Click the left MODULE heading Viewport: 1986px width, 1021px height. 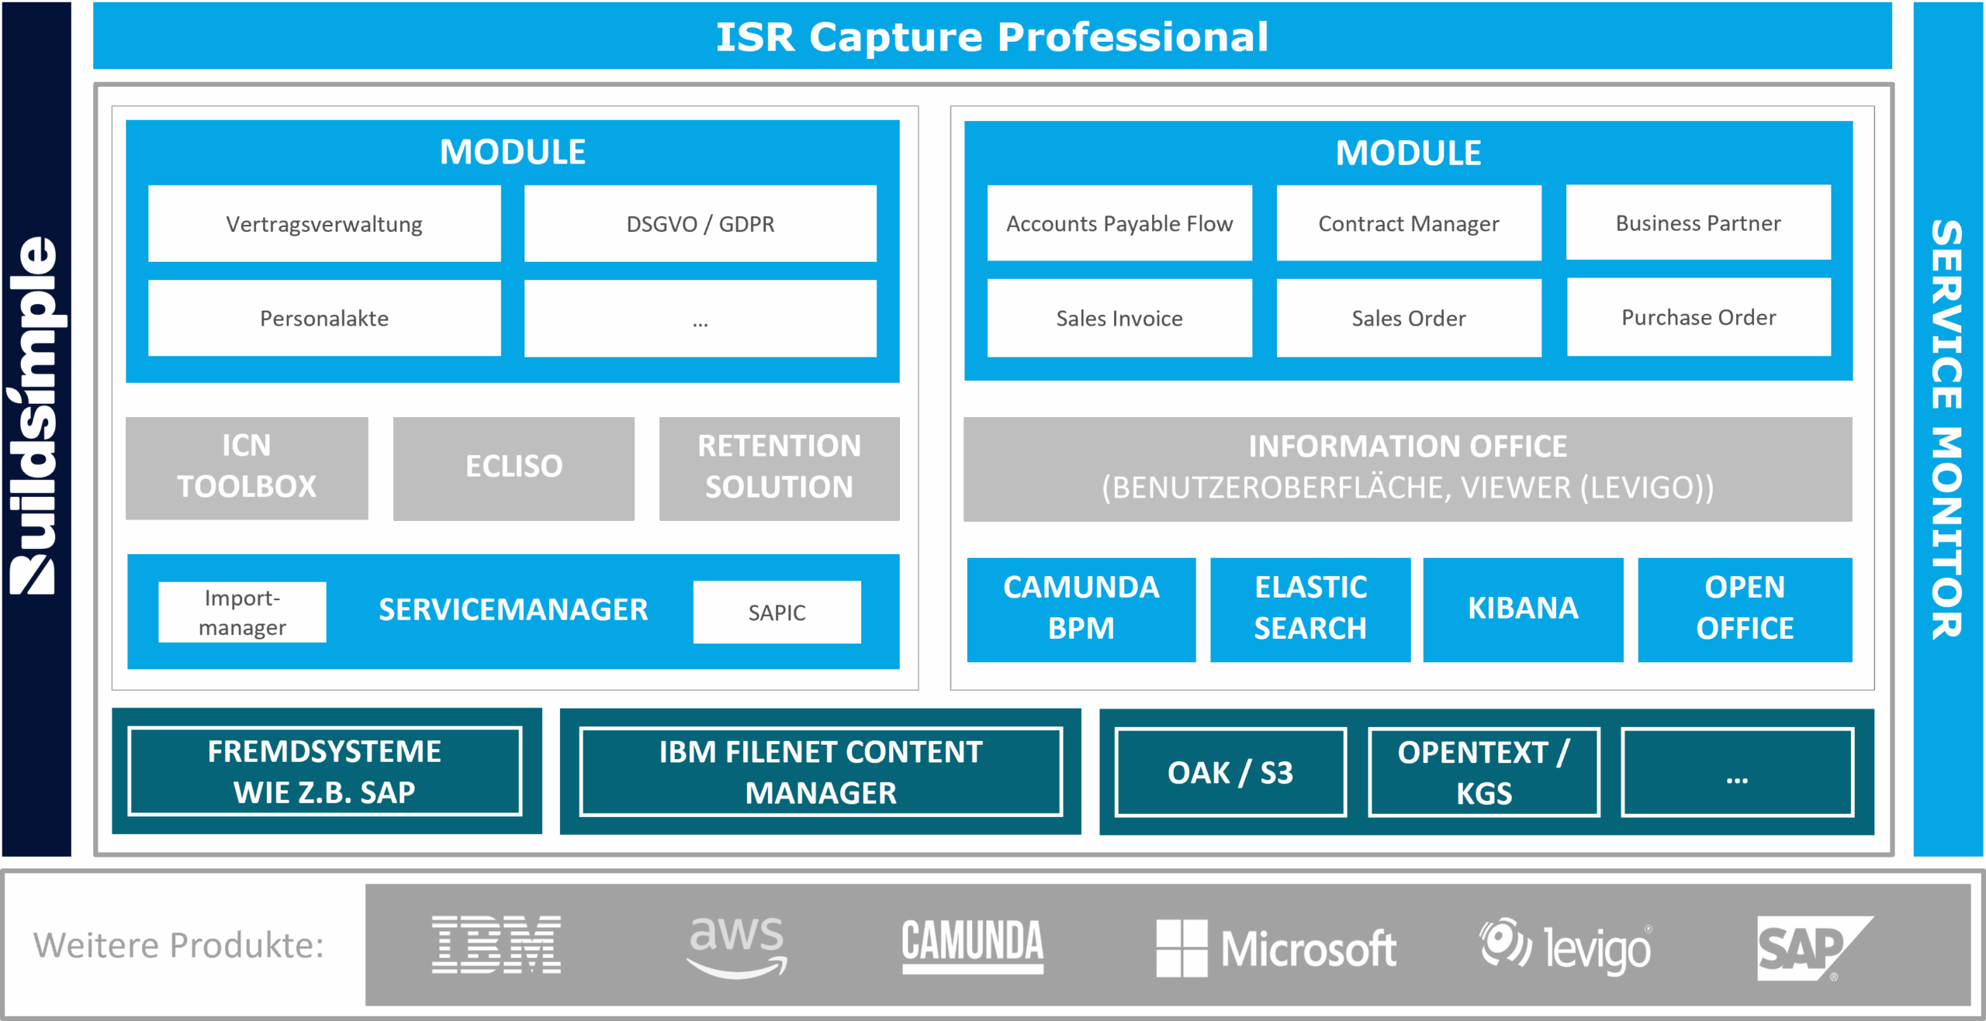(x=513, y=152)
